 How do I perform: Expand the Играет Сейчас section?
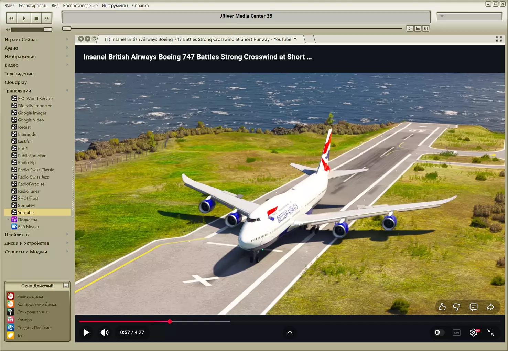click(x=67, y=39)
